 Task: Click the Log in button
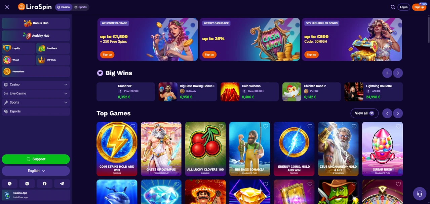404,7
